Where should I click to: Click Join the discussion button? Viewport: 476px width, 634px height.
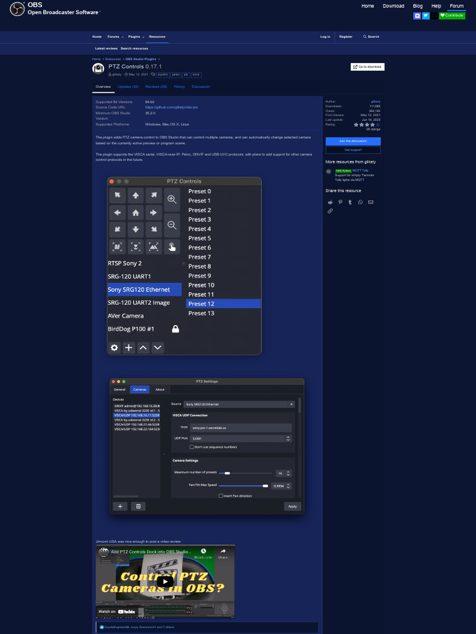[353, 141]
